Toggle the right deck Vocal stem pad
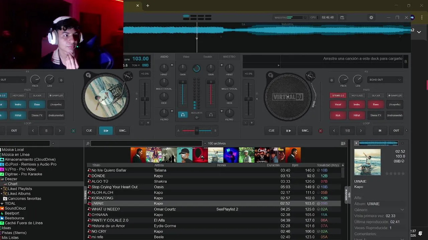The width and height of the screenshot is (428, 240). 338,104
